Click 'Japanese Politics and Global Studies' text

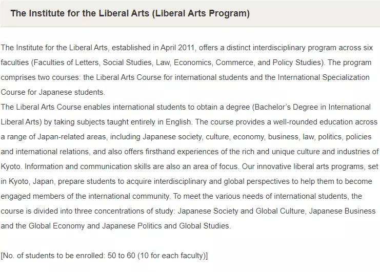click(x=166, y=226)
